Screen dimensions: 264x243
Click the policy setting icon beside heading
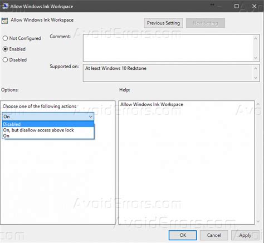(4, 21)
